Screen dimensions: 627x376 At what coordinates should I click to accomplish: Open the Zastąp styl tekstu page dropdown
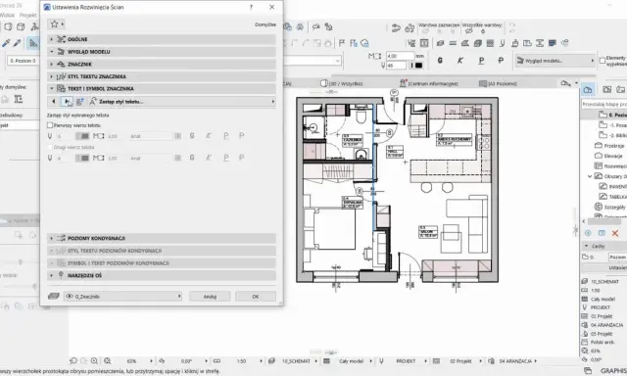pos(182,102)
